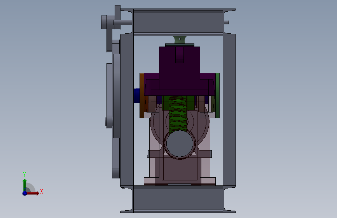Select the orange side plate of the gearbox
The height and width of the screenshot is (218, 337).
tap(142, 96)
